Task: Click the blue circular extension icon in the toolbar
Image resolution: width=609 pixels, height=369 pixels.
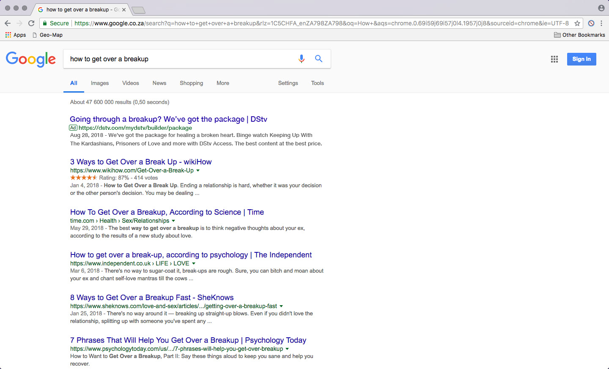Action: [x=591, y=23]
